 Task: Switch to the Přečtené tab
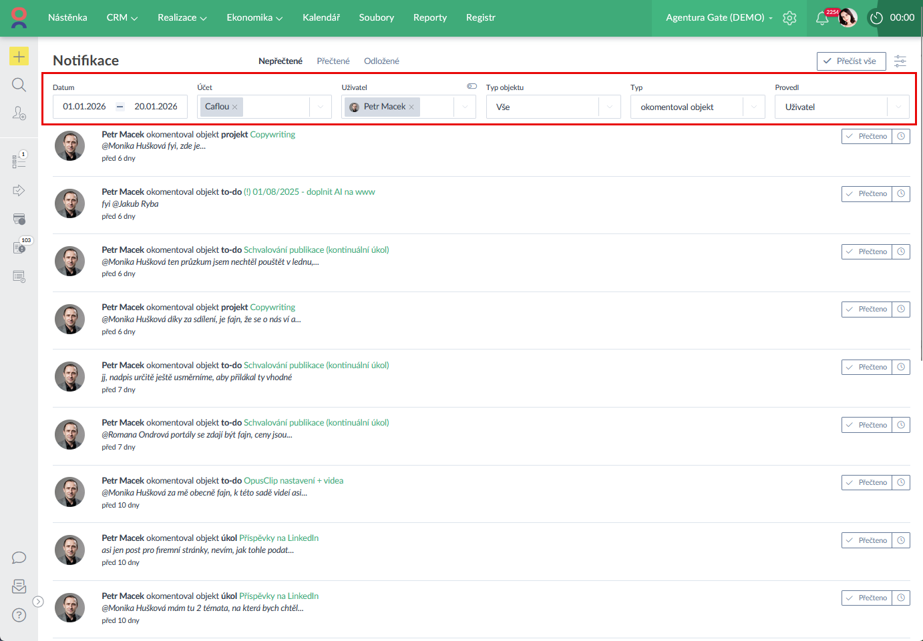333,61
